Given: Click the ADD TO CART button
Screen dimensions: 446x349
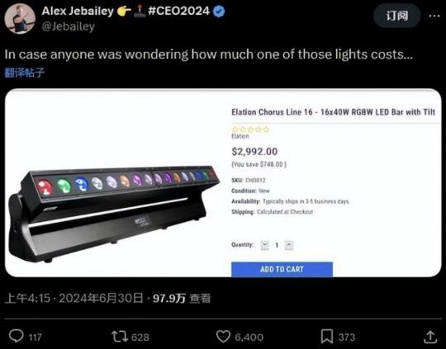Looking at the screenshot, I should [x=282, y=269].
